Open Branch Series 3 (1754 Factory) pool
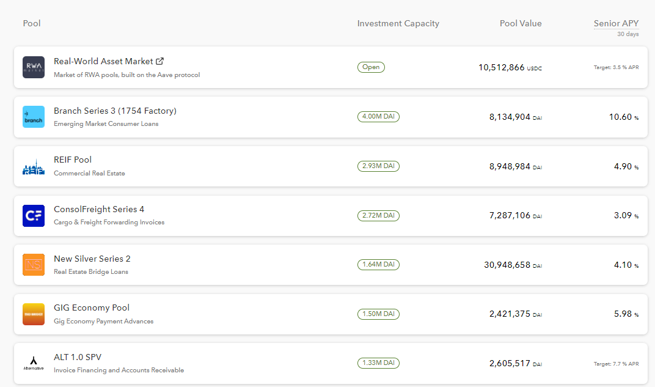 115,111
